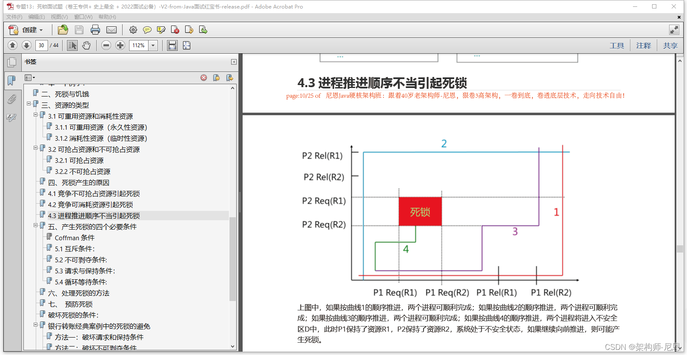
Task: Toggle fit one full page view
Action: tap(186, 45)
